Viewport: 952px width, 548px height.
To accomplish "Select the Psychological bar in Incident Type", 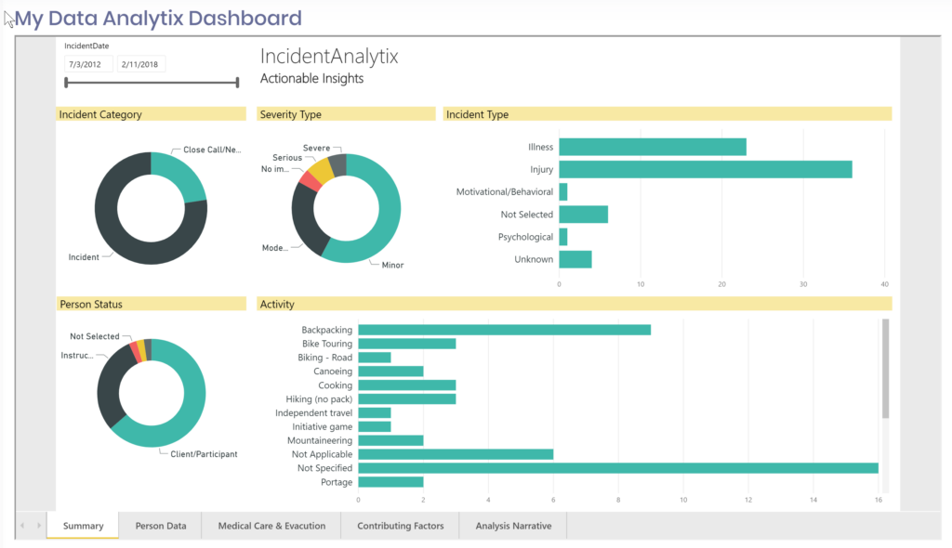I will 563,237.
